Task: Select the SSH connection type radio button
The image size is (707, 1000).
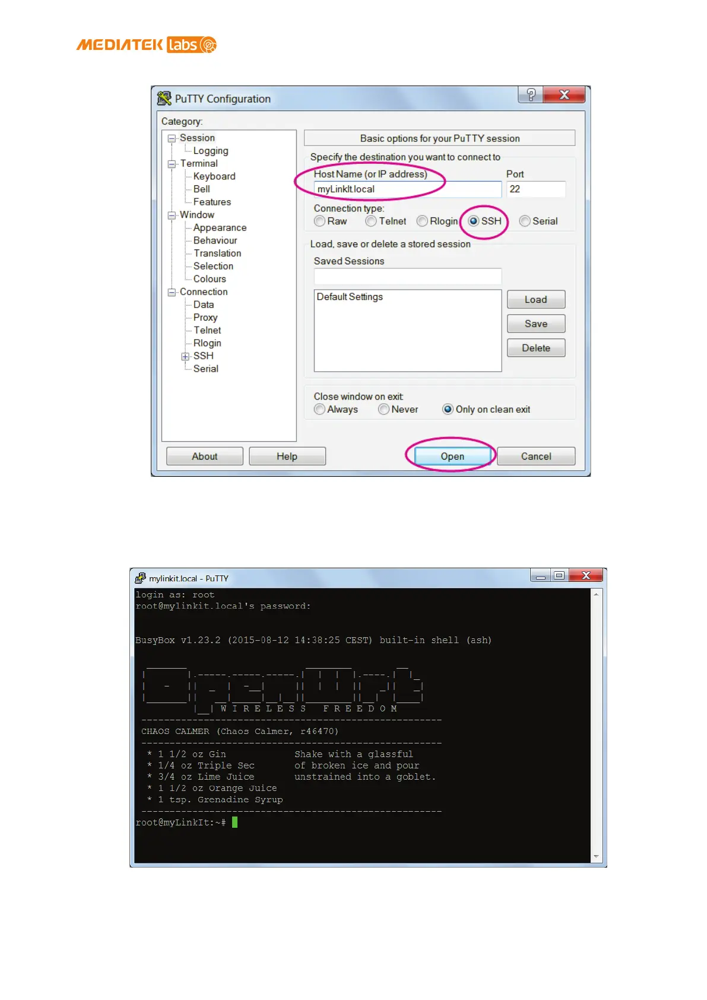Action: coord(474,221)
